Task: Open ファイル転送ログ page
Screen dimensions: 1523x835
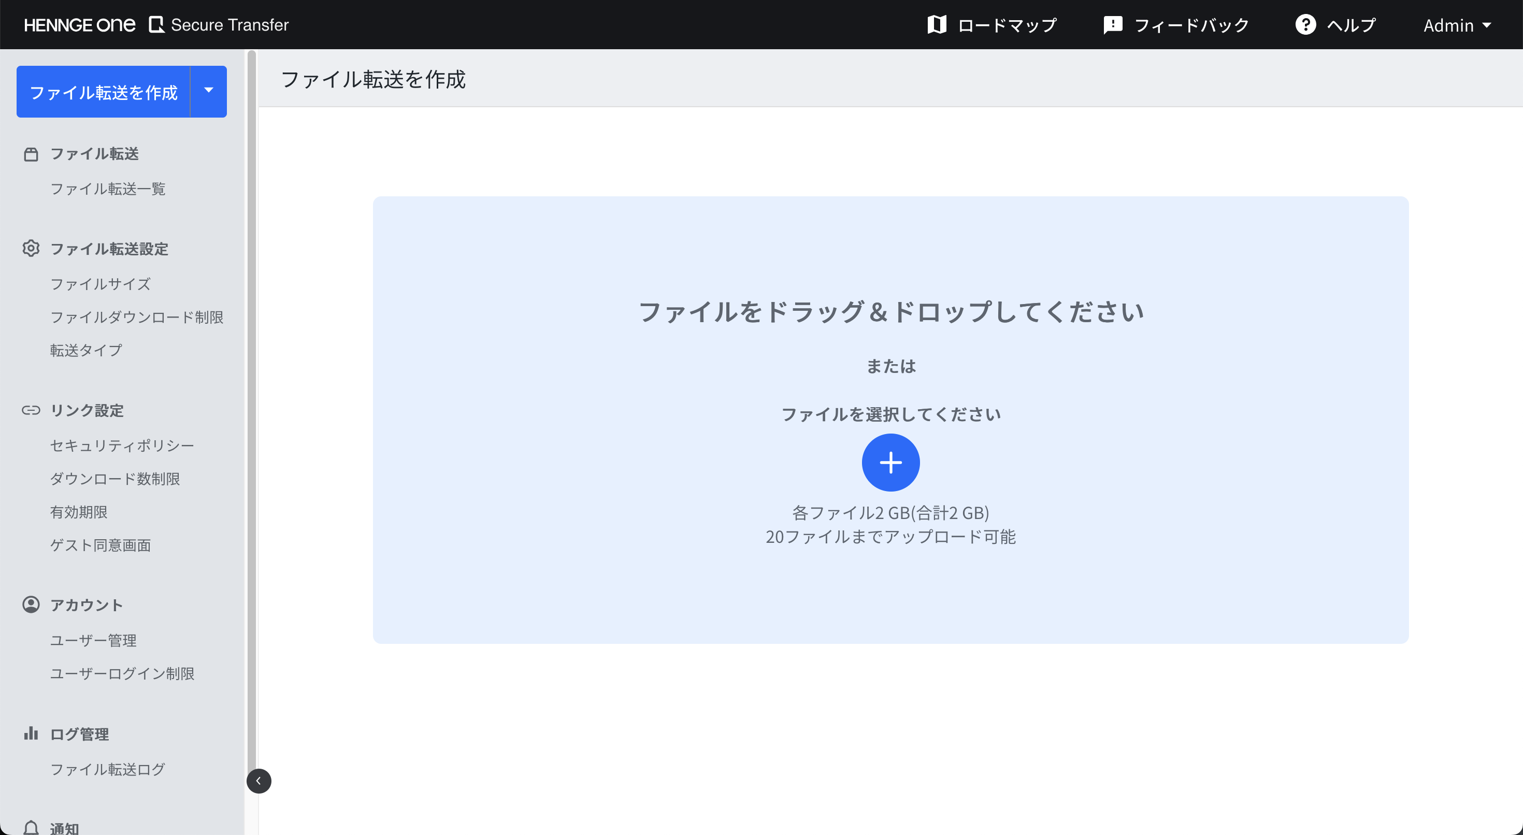Action: (108, 769)
